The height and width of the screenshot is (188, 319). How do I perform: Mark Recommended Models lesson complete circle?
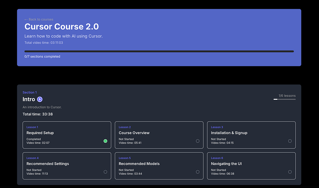197,172
